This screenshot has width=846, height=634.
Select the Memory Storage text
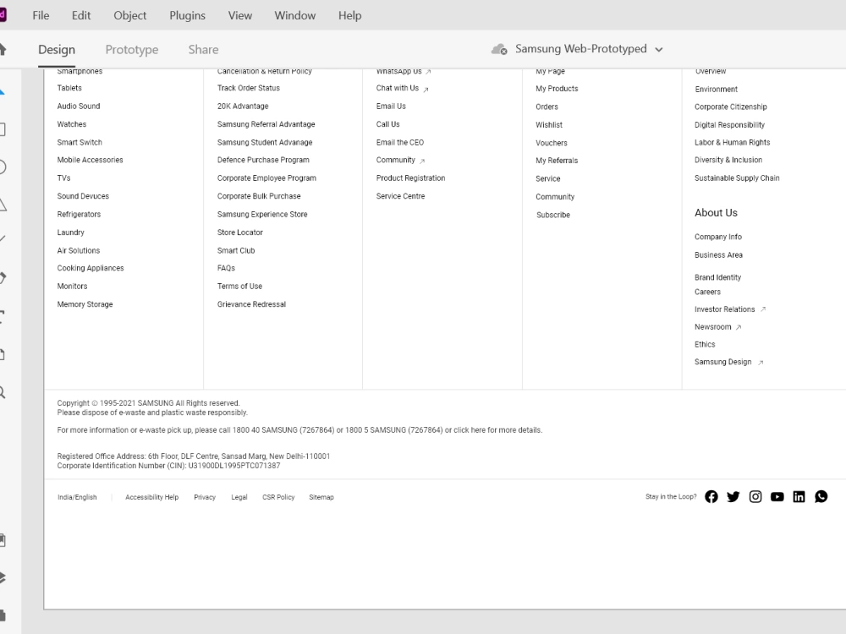[x=85, y=304]
